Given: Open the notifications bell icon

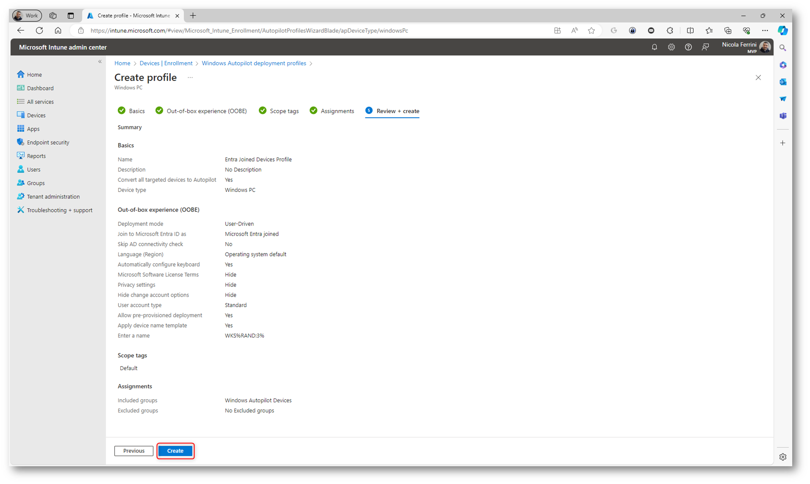Looking at the screenshot, I should [654, 47].
